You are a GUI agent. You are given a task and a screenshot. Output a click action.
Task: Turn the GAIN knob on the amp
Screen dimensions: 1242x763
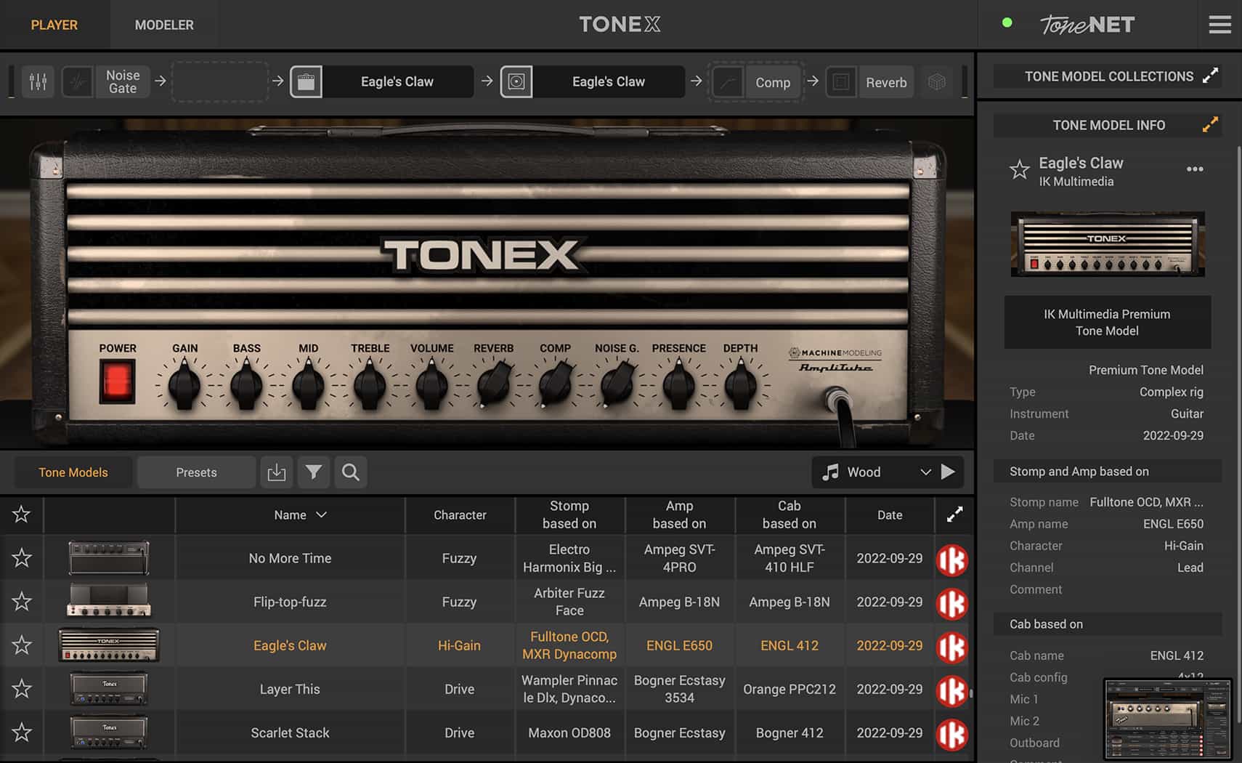(184, 384)
